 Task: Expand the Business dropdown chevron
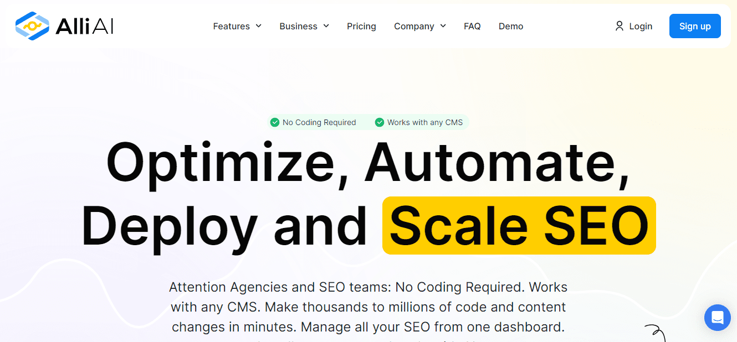326,26
